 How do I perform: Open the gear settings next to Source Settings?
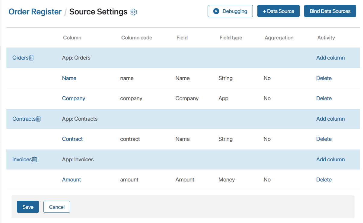[134, 12]
